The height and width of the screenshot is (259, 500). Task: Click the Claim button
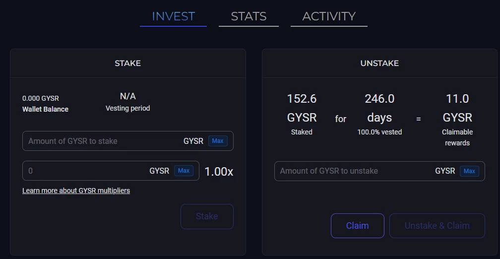tap(358, 226)
